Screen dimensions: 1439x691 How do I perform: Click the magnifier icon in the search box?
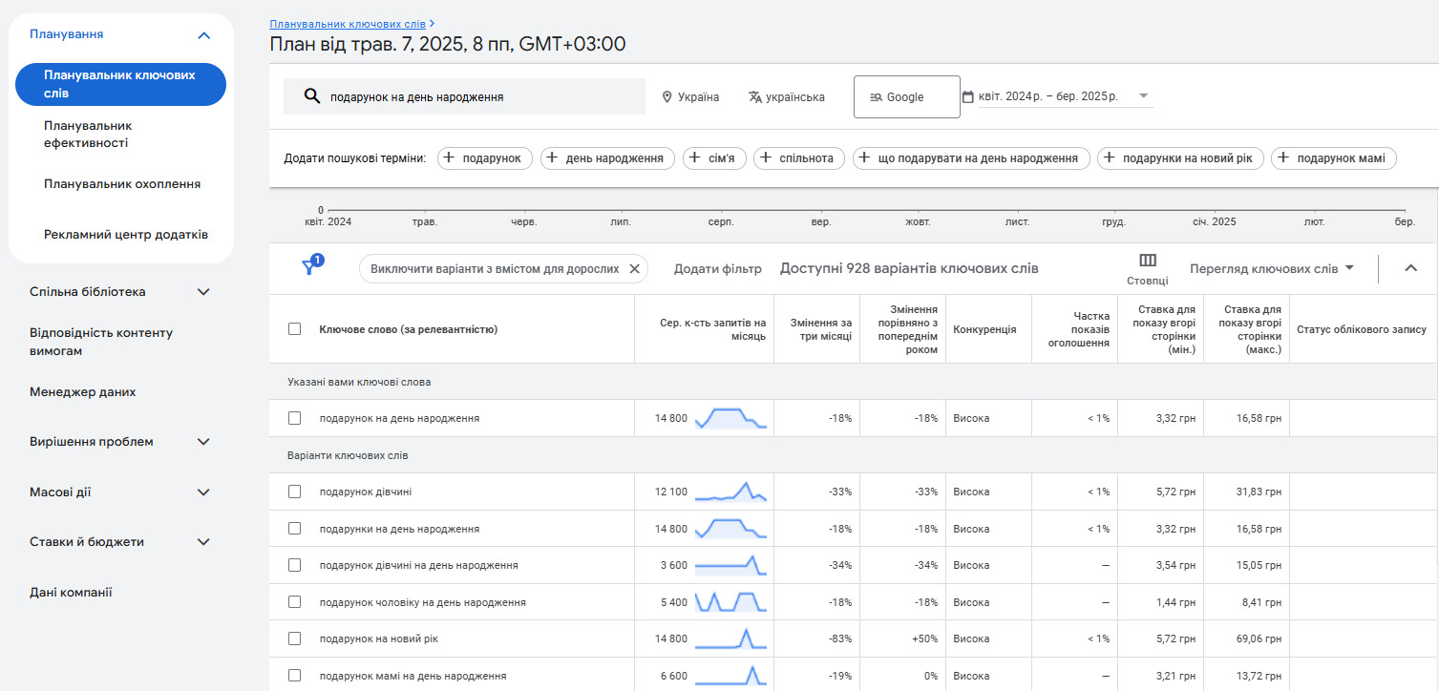(311, 96)
